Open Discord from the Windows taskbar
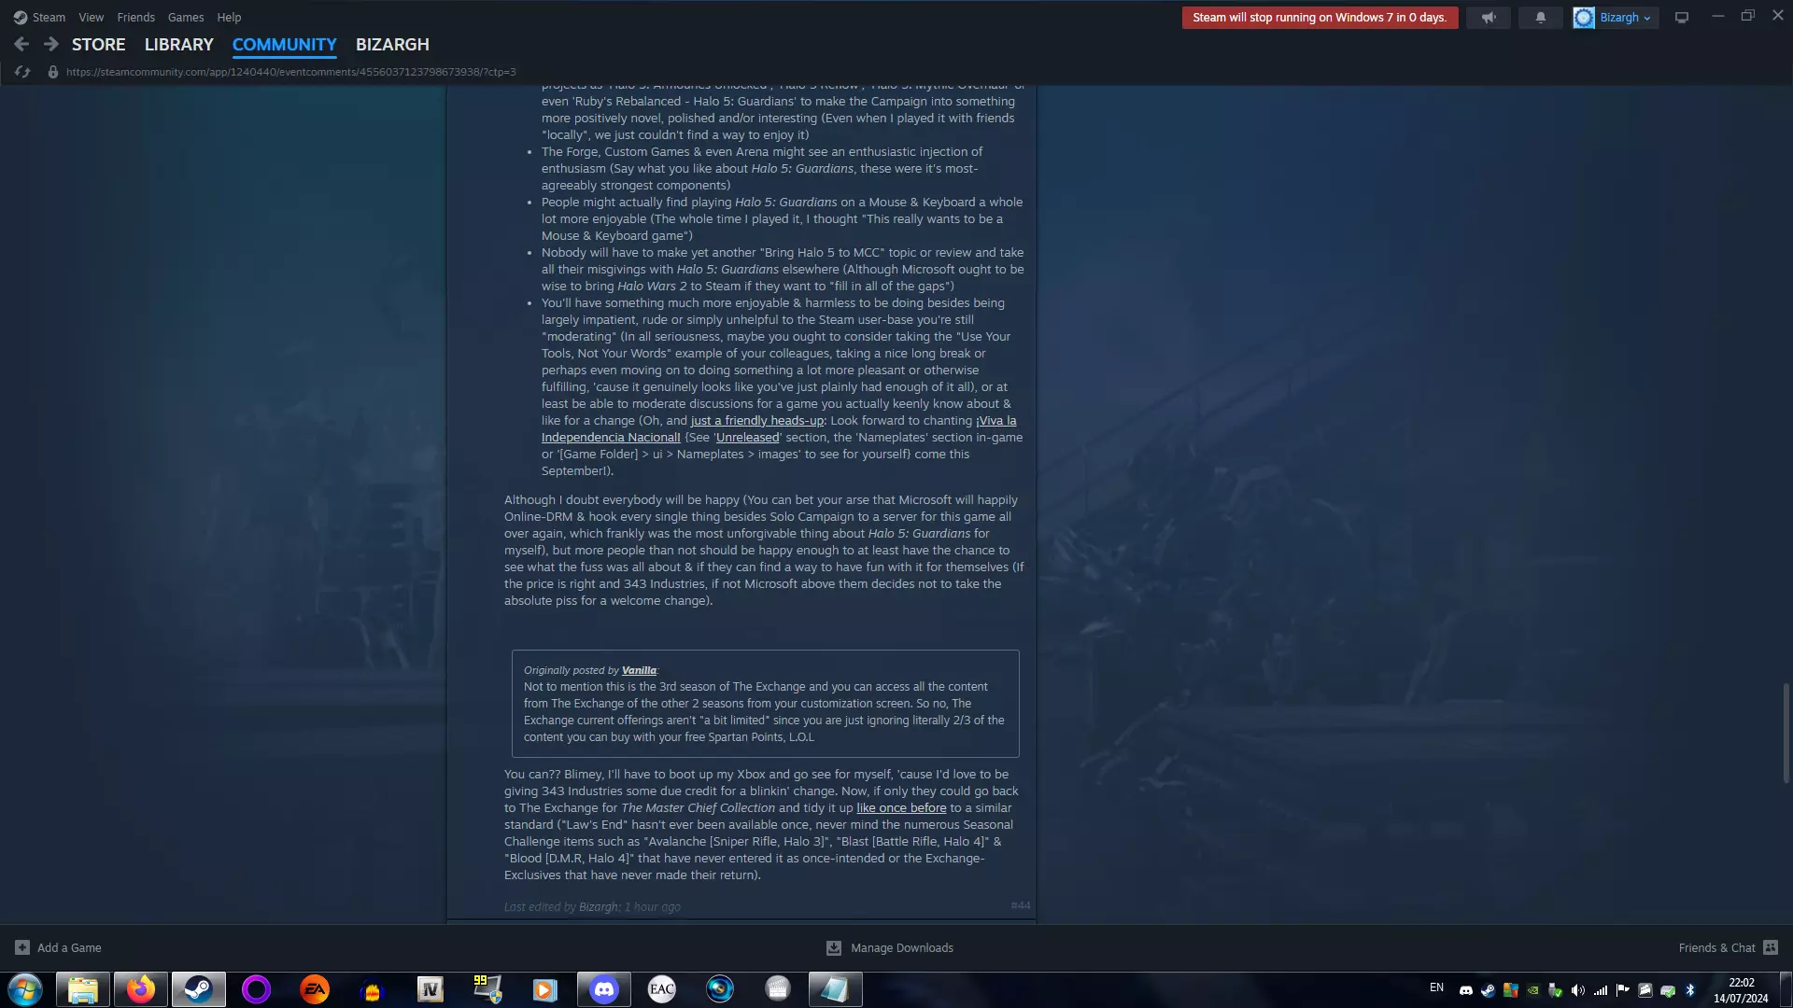 (603, 988)
